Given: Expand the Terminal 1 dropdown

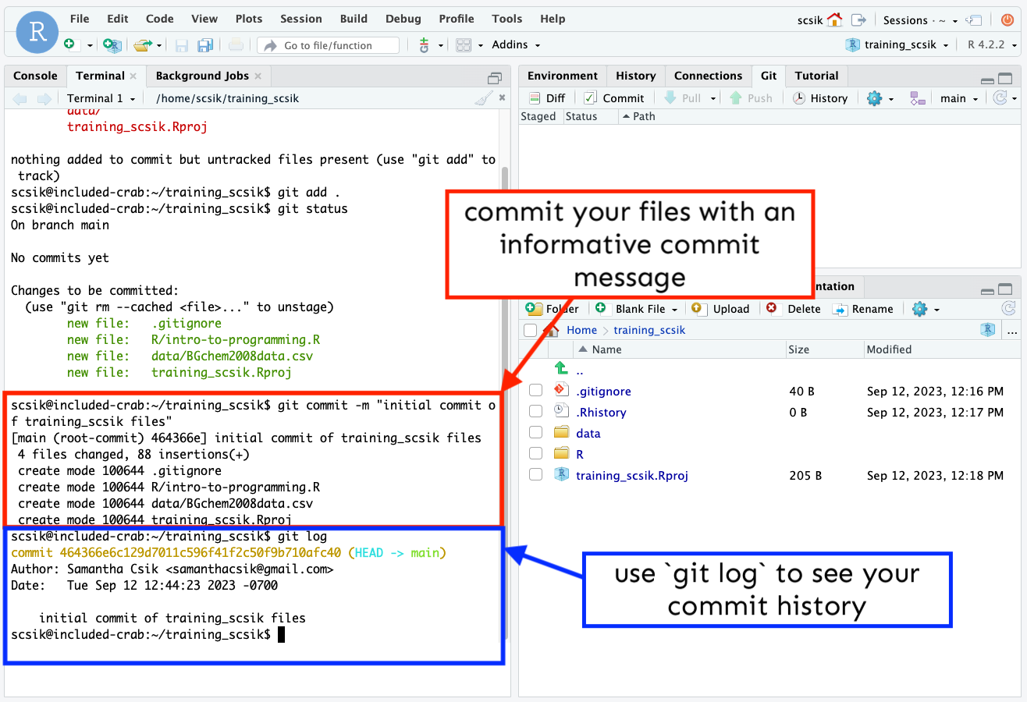Looking at the screenshot, I should (x=101, y=98).
